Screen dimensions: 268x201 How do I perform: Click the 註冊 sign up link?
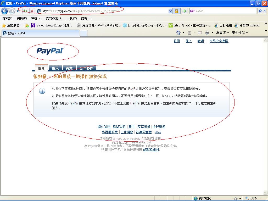(177, 41)
